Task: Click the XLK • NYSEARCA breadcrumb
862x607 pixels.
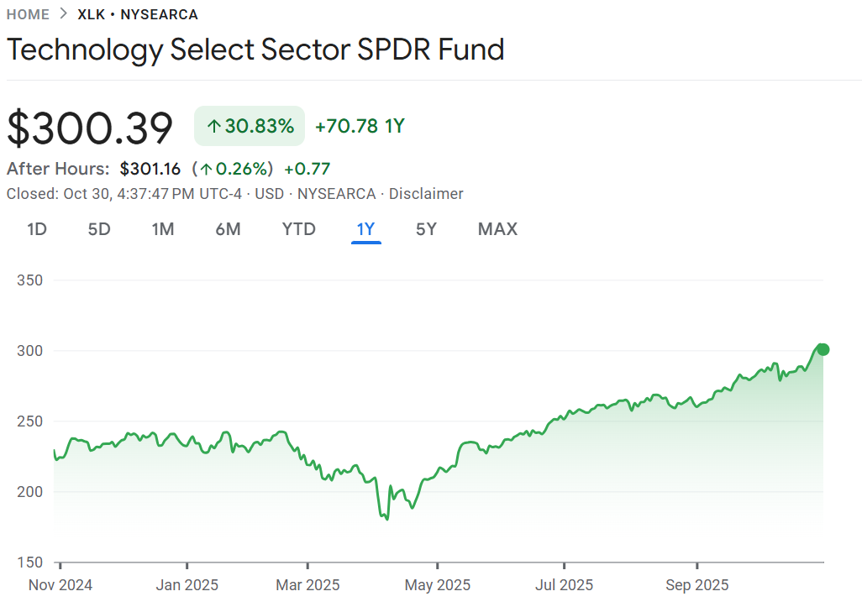Action: point(138,14)
